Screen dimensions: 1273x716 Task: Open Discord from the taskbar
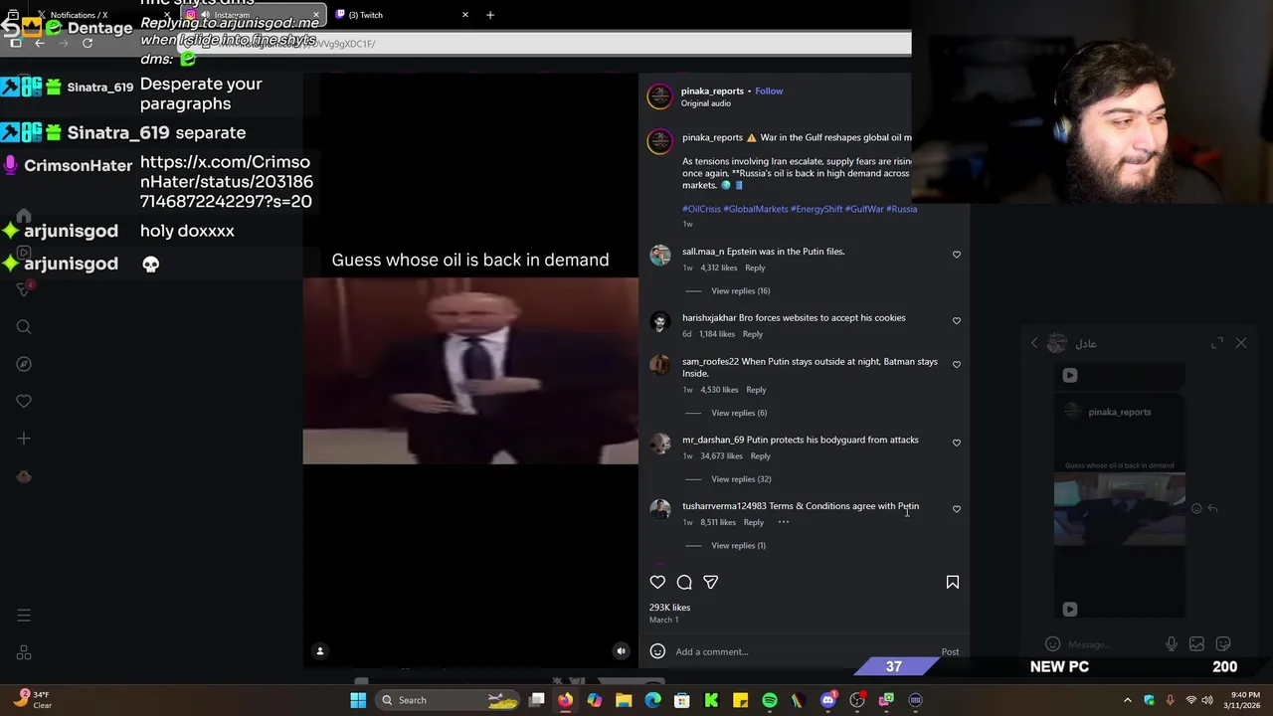pyautogui.click(x=827, y=700)
